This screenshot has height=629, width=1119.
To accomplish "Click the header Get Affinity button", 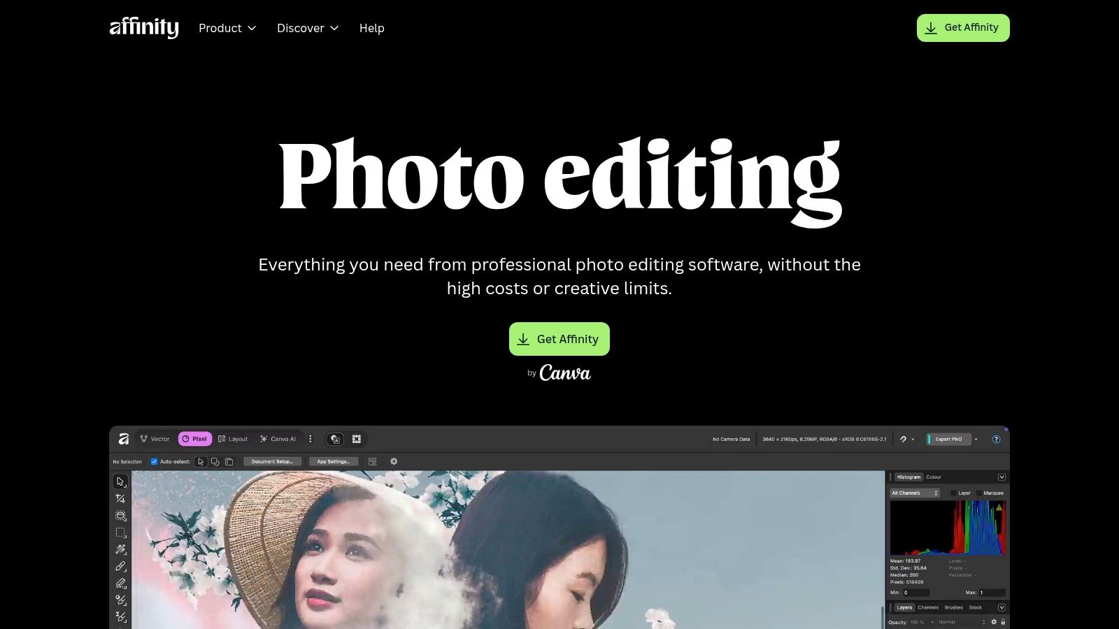I will pyautogui.click(x=963, y=28).
